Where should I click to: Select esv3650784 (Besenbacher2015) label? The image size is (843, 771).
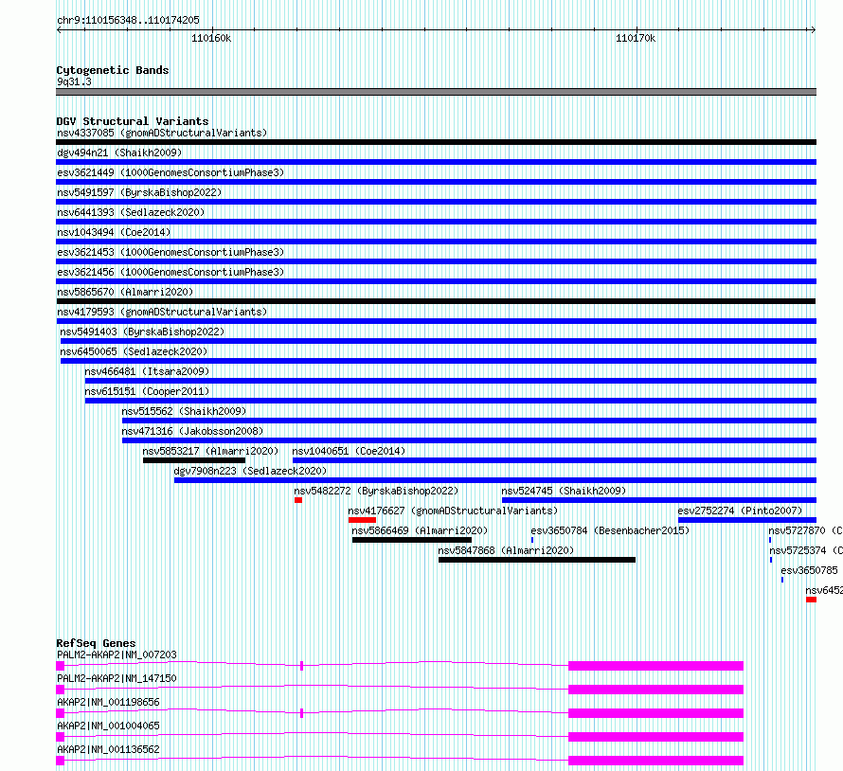pos(610,530)
